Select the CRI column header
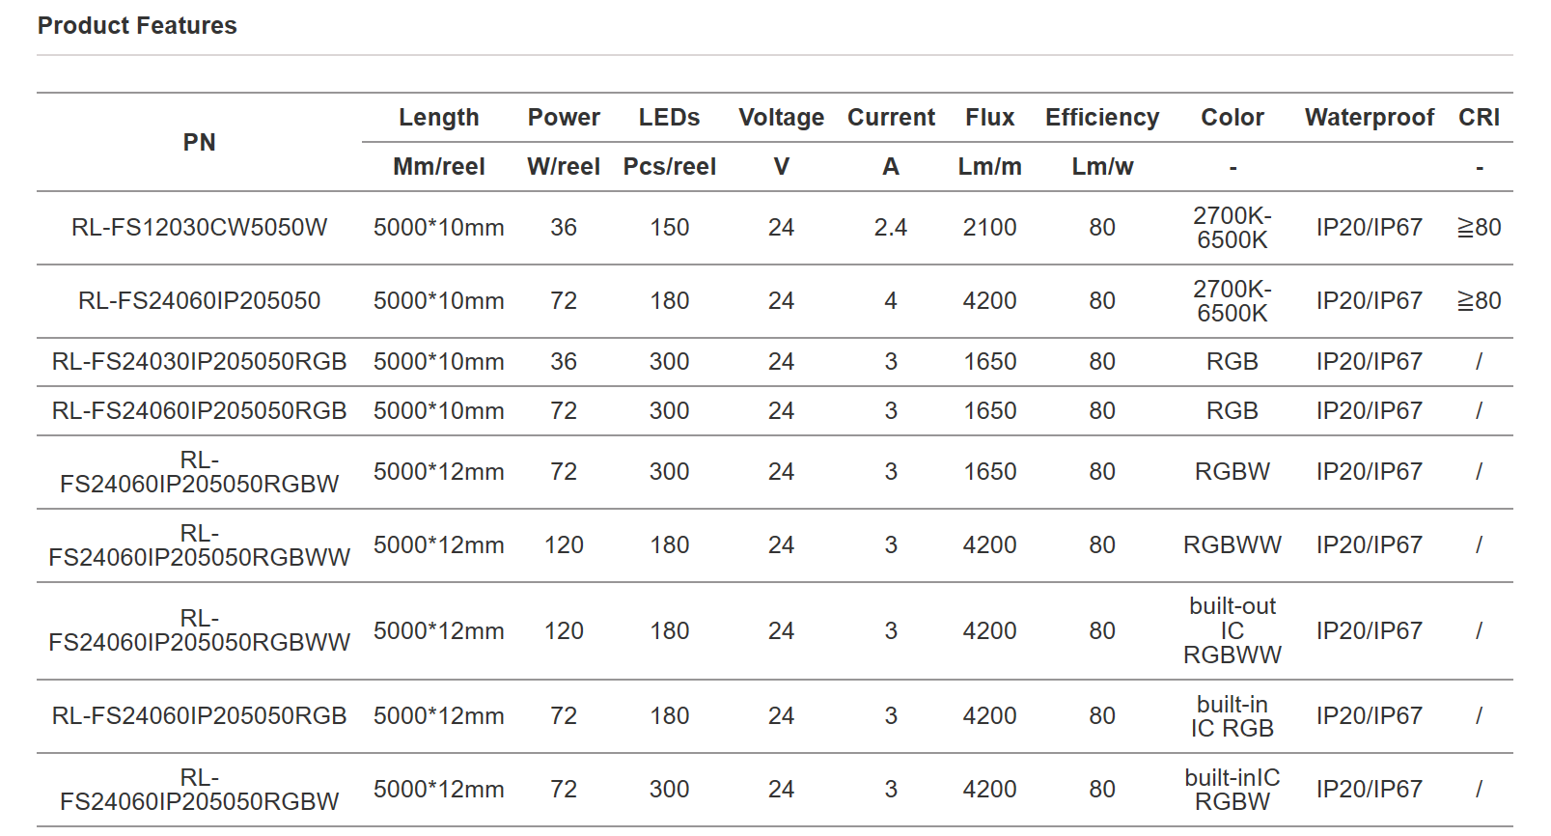 tap(1479, 118)
